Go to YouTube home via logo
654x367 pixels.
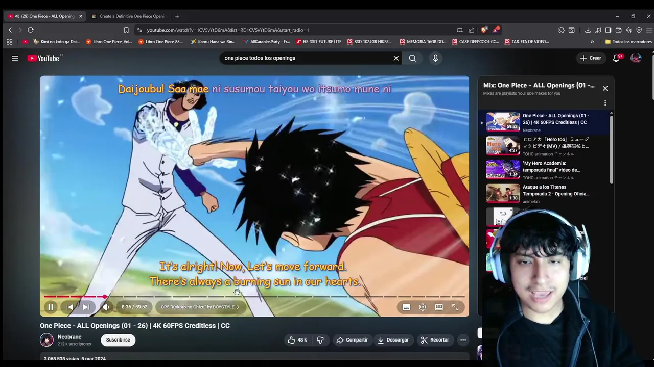coord(44,58)
